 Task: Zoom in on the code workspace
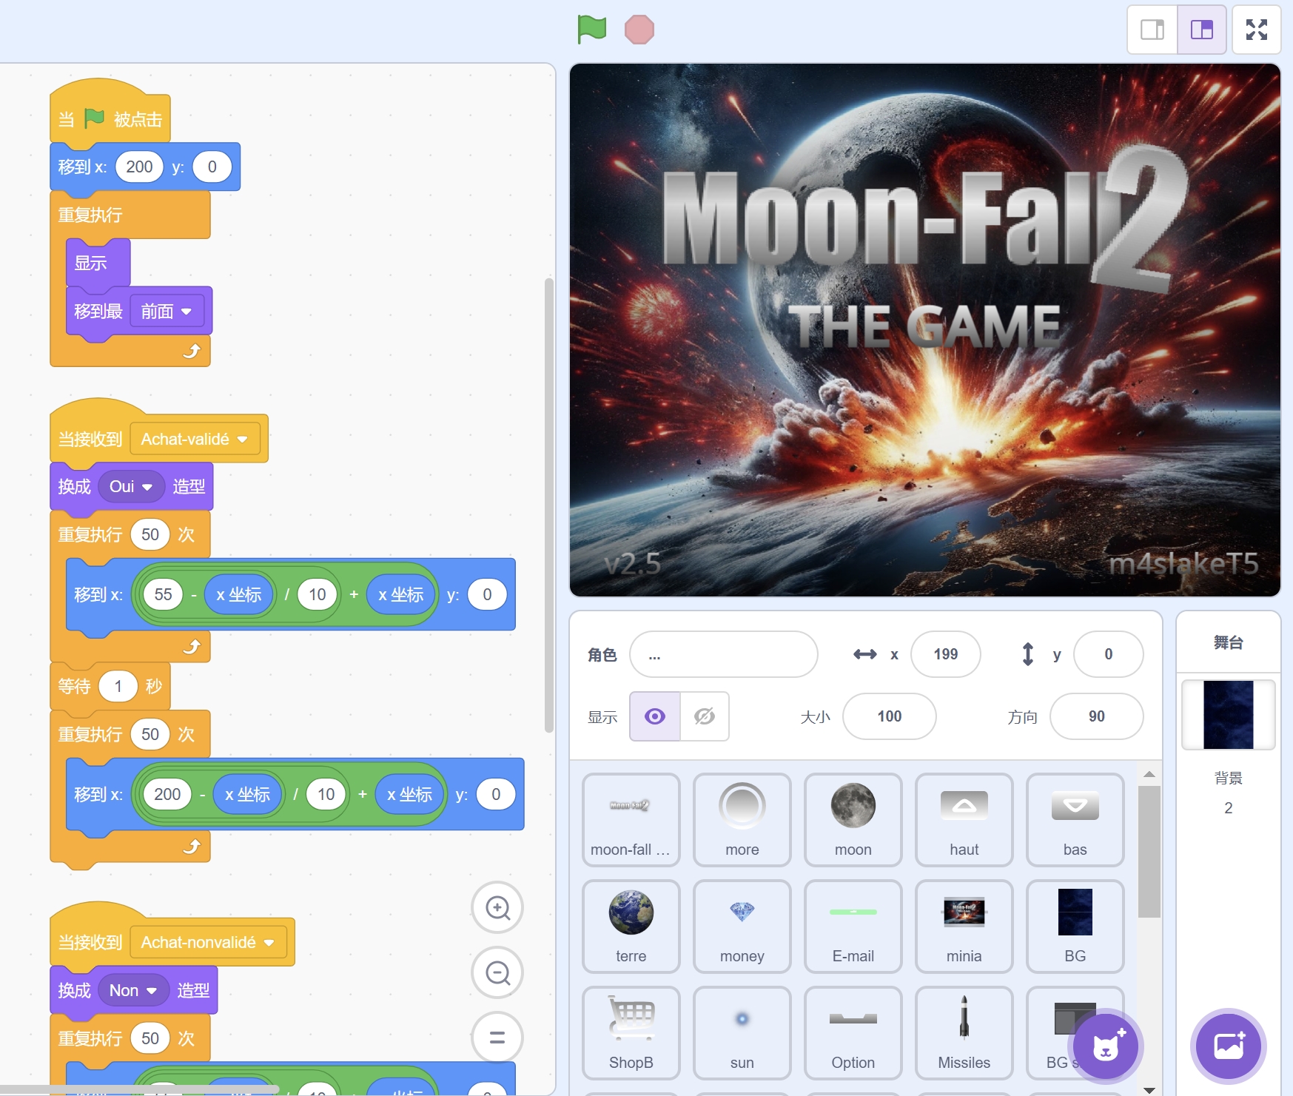coord(497,908)
